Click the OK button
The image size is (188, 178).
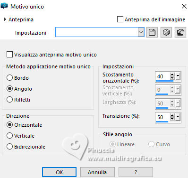coord(59,172)
